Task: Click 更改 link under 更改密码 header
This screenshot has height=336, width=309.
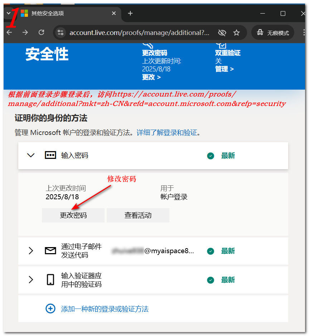Action: tap(151, 77)
